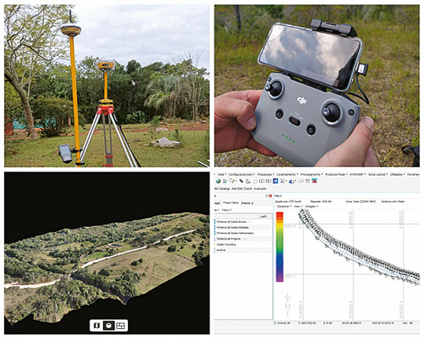Viewport: 424px width, 339px height.
Task: Click the dark blue square chart icon in toolbar
Action: [x=276, y=181]
